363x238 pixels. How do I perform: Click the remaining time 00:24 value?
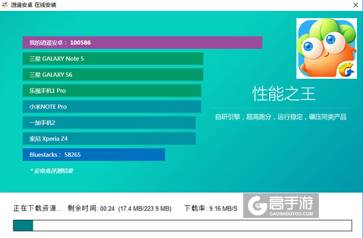click(x=107, y=208)
